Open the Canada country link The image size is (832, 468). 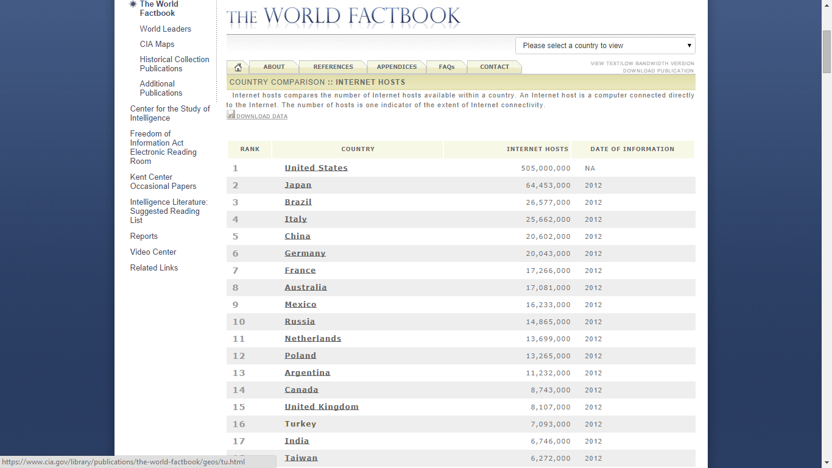(301, 390)
